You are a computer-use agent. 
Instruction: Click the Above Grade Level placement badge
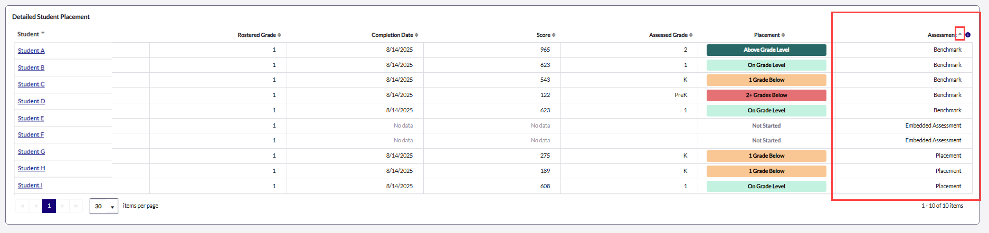coord(766,50)
